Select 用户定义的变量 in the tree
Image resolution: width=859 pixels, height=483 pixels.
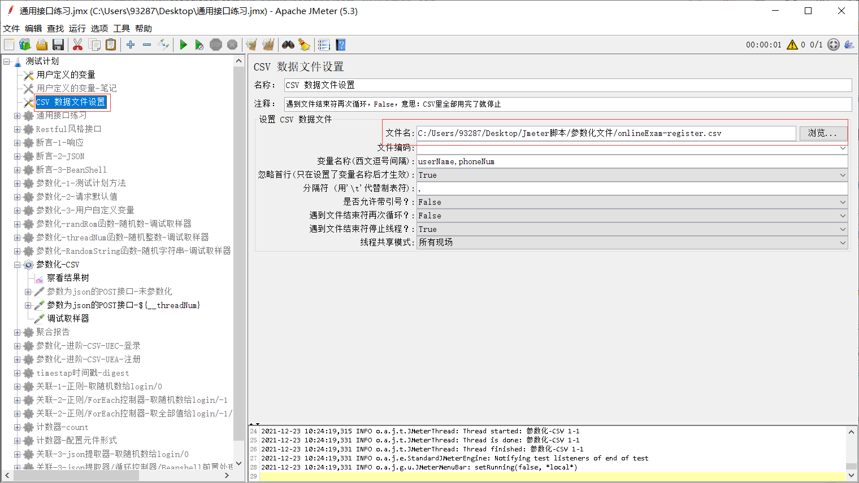tap(66, 74)
